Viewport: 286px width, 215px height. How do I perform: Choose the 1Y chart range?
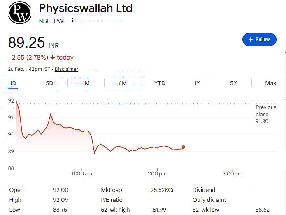(197, 83)
